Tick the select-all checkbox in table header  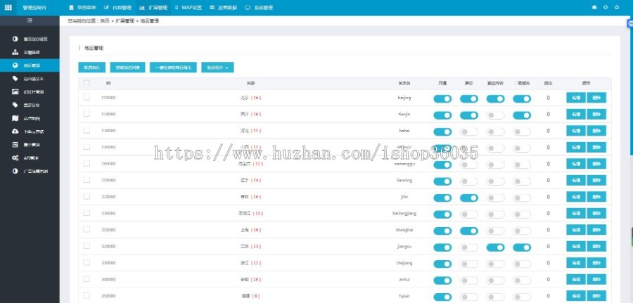87,83
